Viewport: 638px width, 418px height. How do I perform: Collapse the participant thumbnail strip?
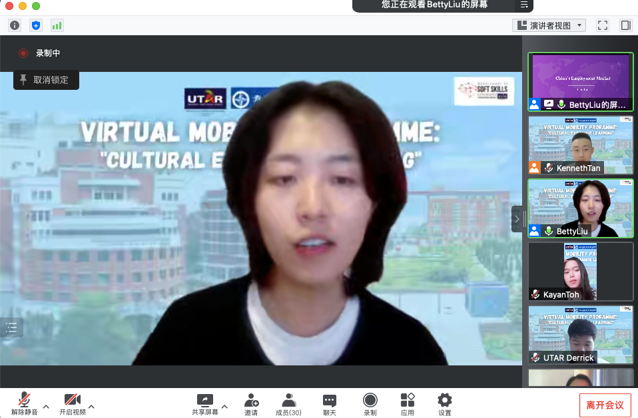(517, 219)
